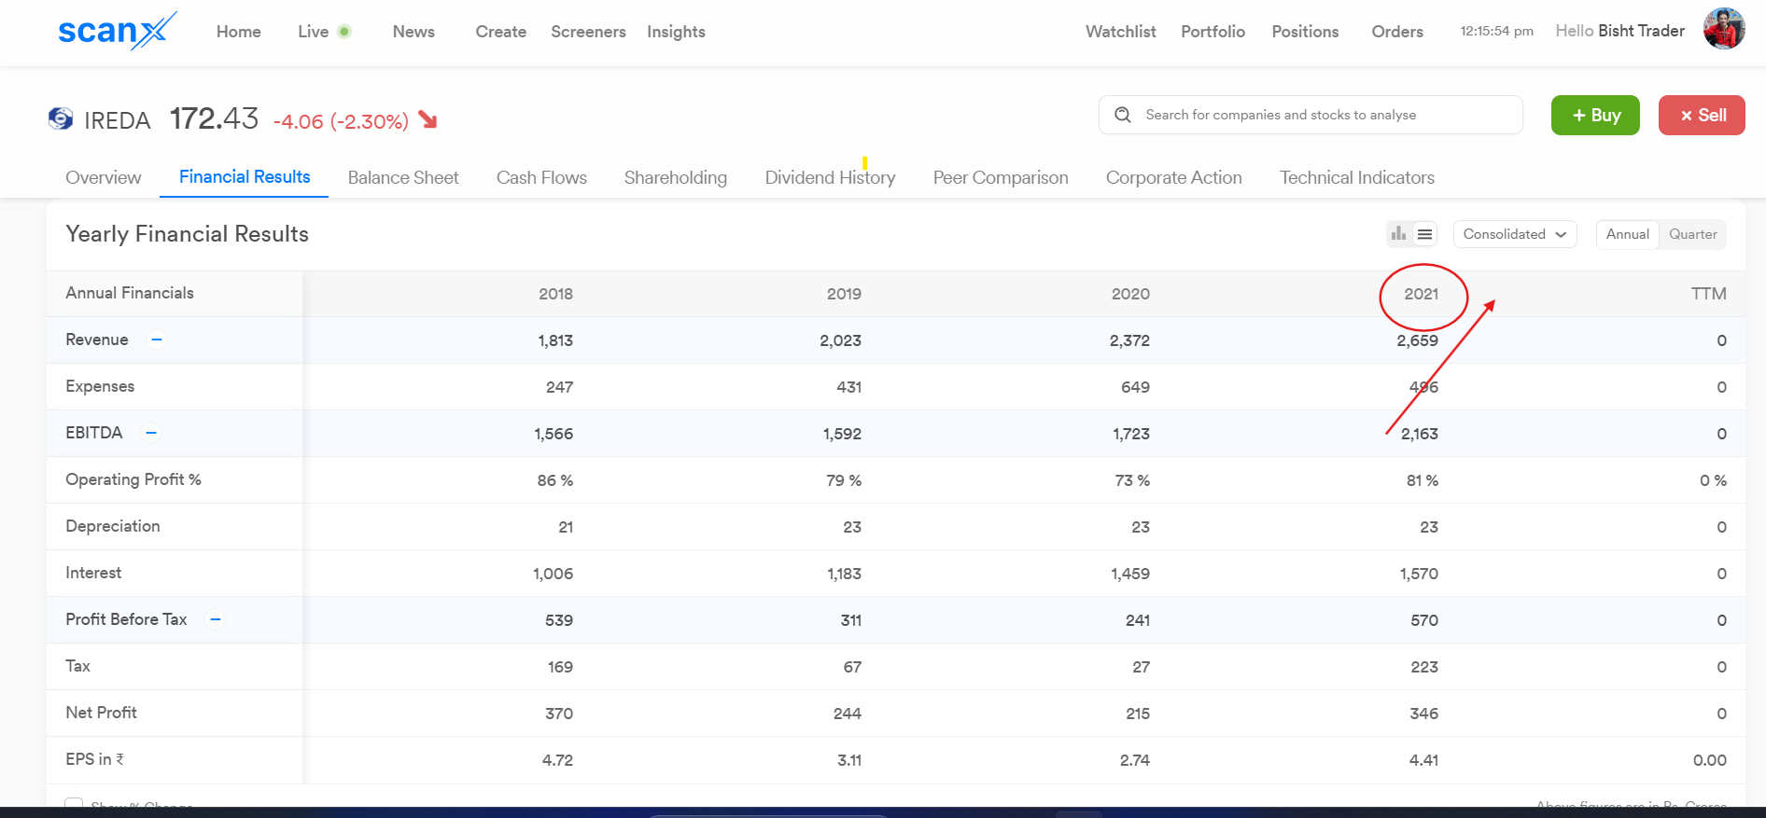
Task: Open the Cash Flows tab
Action: pos(541,177)
